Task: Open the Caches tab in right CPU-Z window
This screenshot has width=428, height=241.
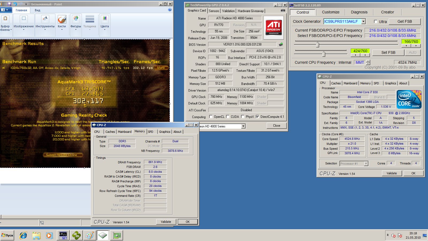Action: tap(336, 83)
